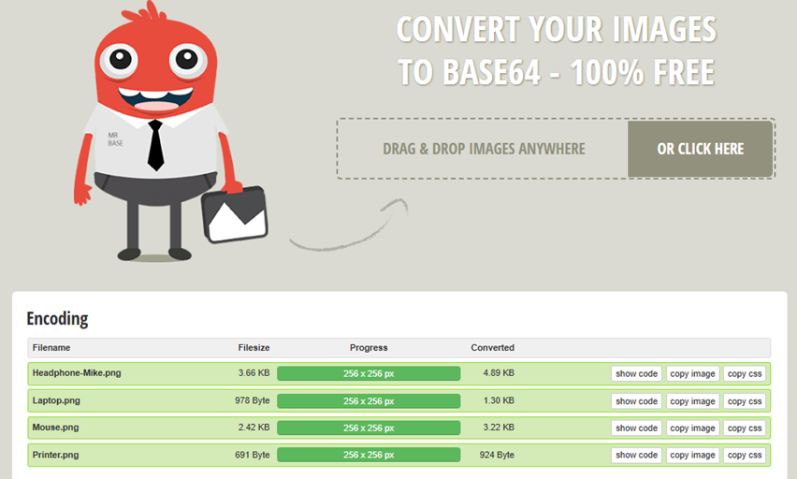
Task: Select the Mouse.png filename
Action: (55, 428)
